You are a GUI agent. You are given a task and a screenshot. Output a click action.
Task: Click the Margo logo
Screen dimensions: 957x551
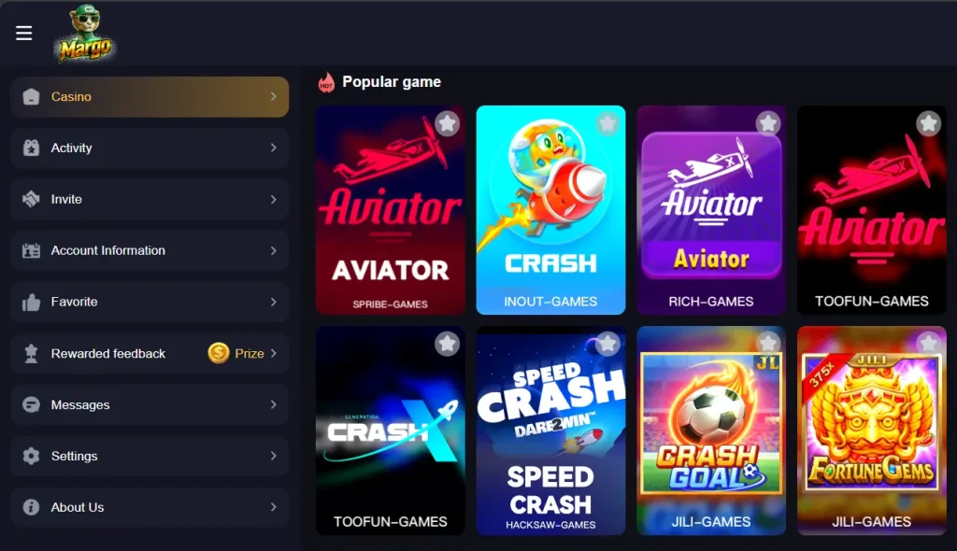(85, 34)
